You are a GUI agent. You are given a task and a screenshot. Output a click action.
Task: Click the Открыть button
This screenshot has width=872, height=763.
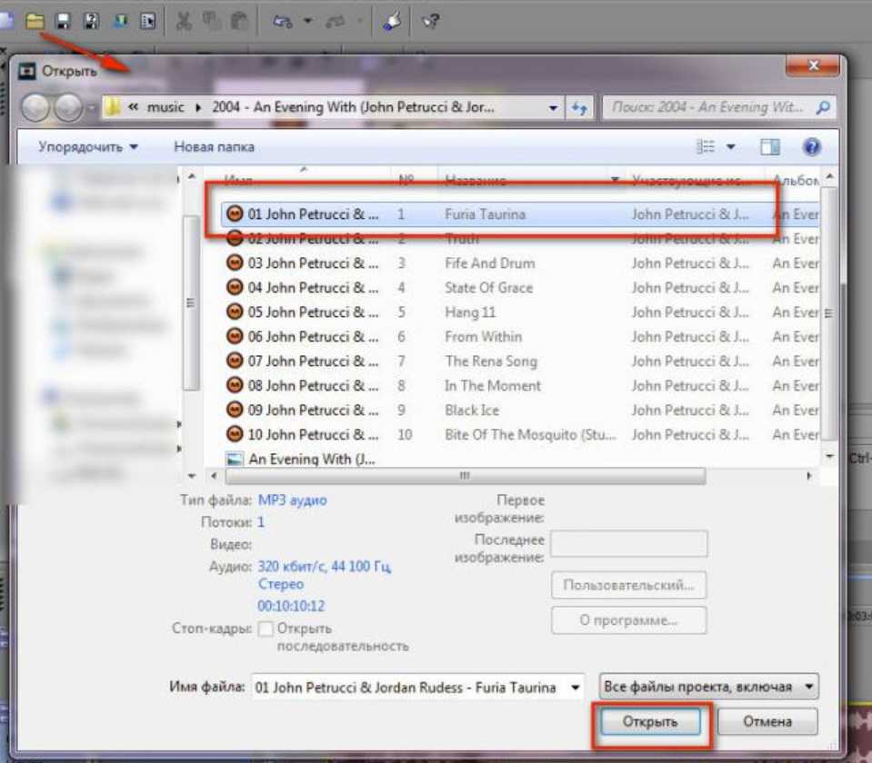coord(650,722)
